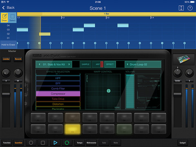Choose the Tube Drive effect

(x=58, y=99)
